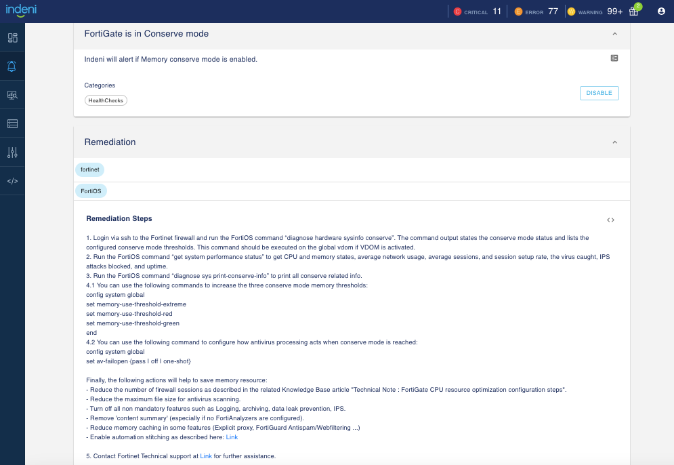Select the fortinet vendor chip
The image size is (674, 465).
pos(90,169)
